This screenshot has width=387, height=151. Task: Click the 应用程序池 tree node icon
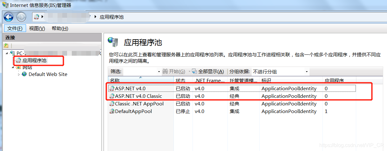coord(19,60)
